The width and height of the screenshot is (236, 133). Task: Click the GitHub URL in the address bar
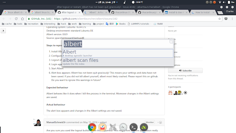tap(86, 19)
